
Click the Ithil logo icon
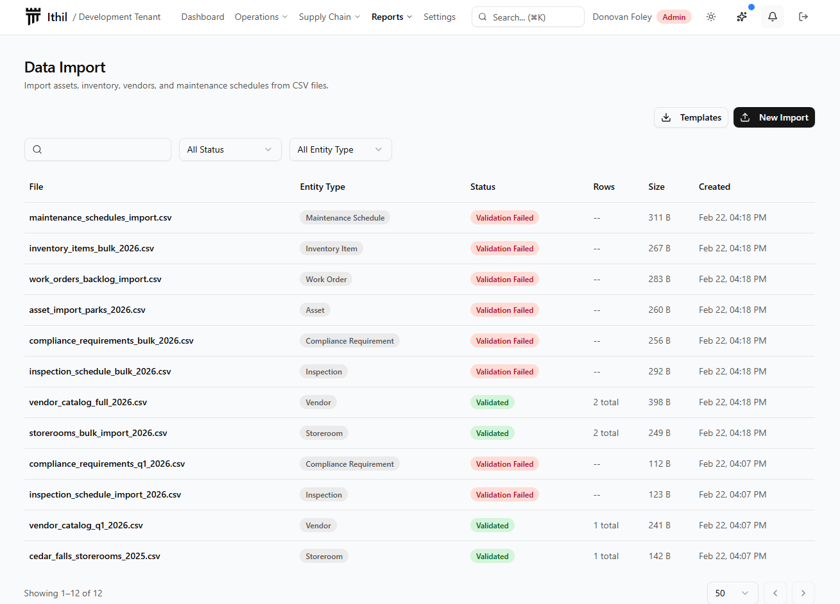[33, 17]
